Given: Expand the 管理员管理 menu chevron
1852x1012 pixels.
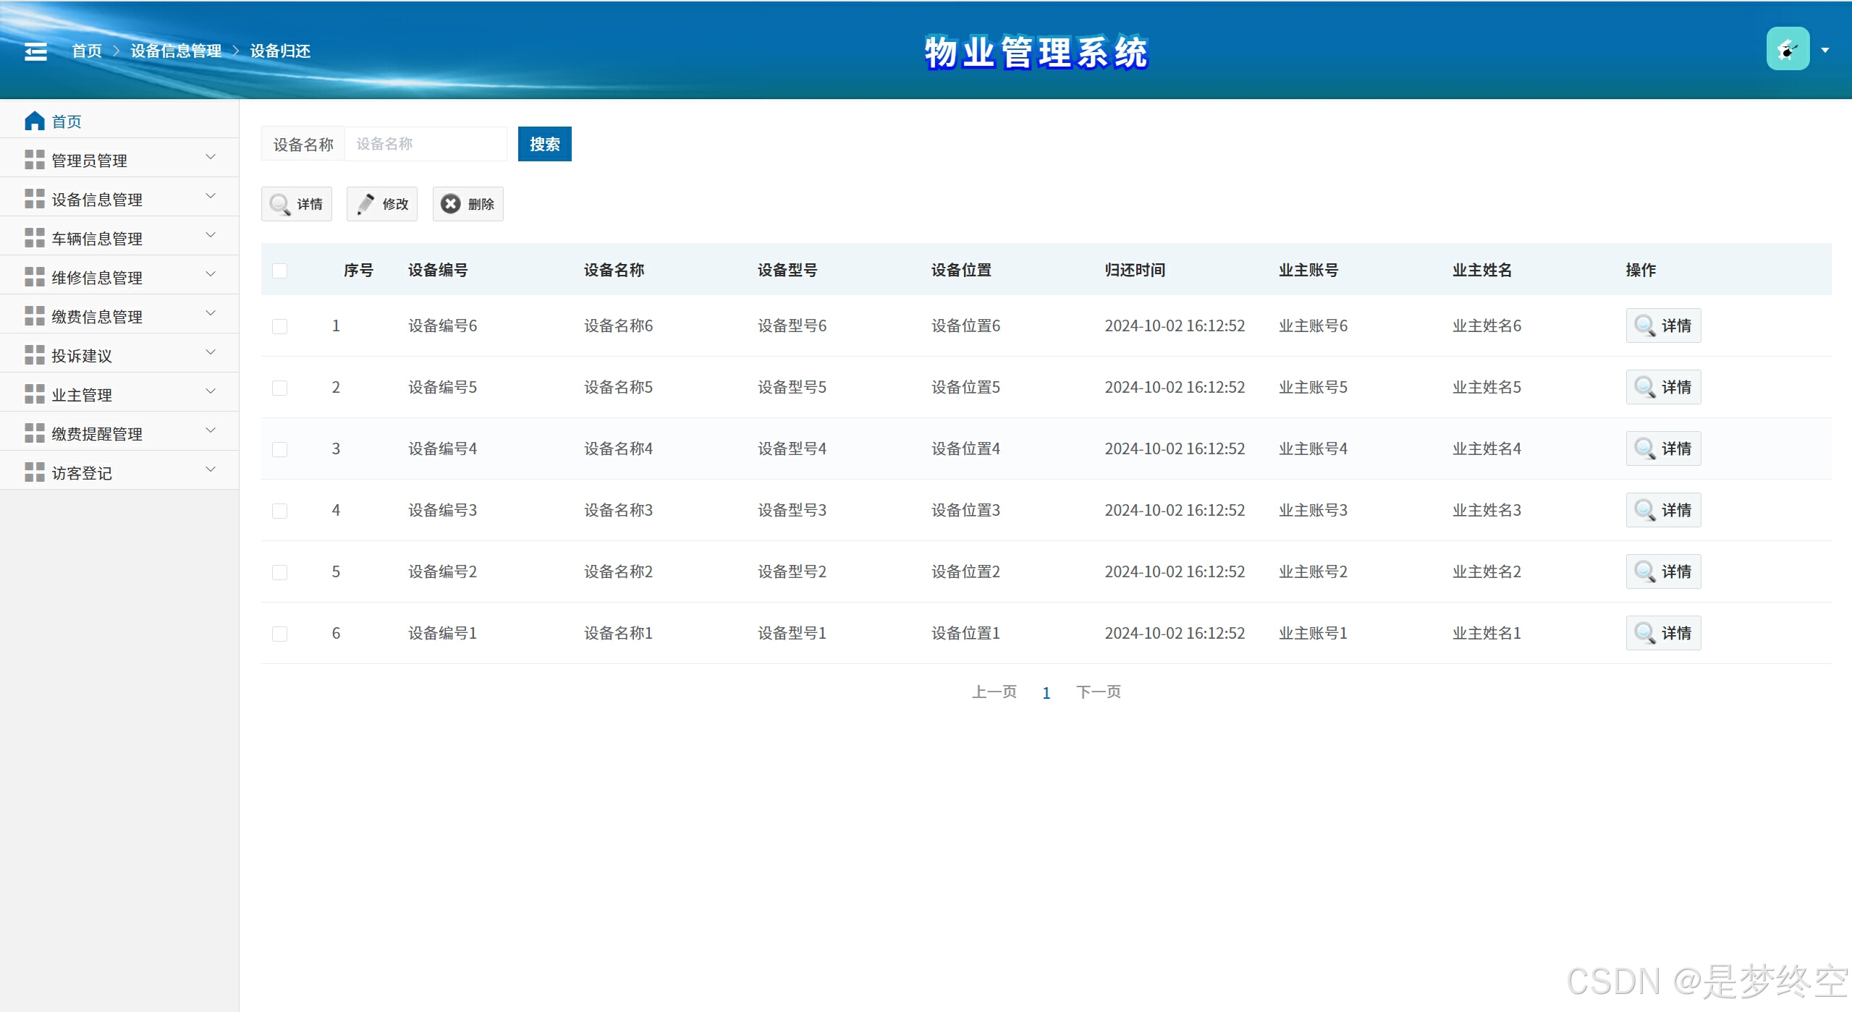Looking at the screenshot, I should (211, 157).
